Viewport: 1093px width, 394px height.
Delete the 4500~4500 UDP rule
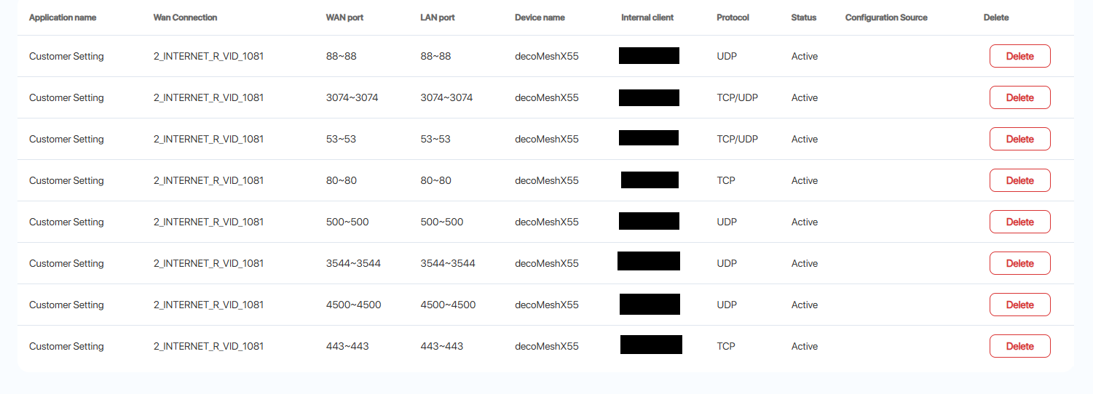click(1019, 305)
